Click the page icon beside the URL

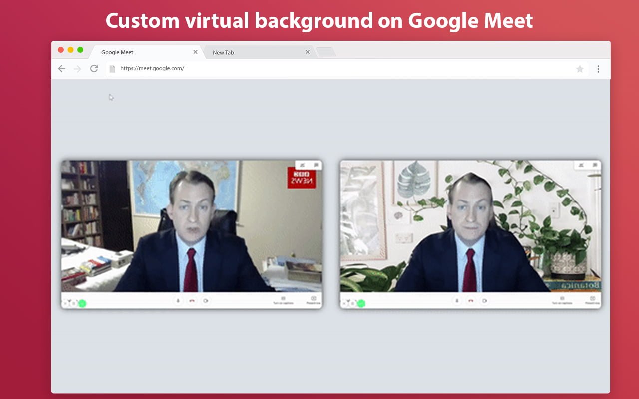[x=112, y=69]
